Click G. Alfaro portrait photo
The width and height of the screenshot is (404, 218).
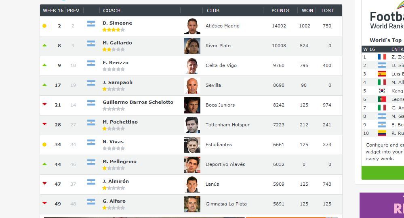192,204
